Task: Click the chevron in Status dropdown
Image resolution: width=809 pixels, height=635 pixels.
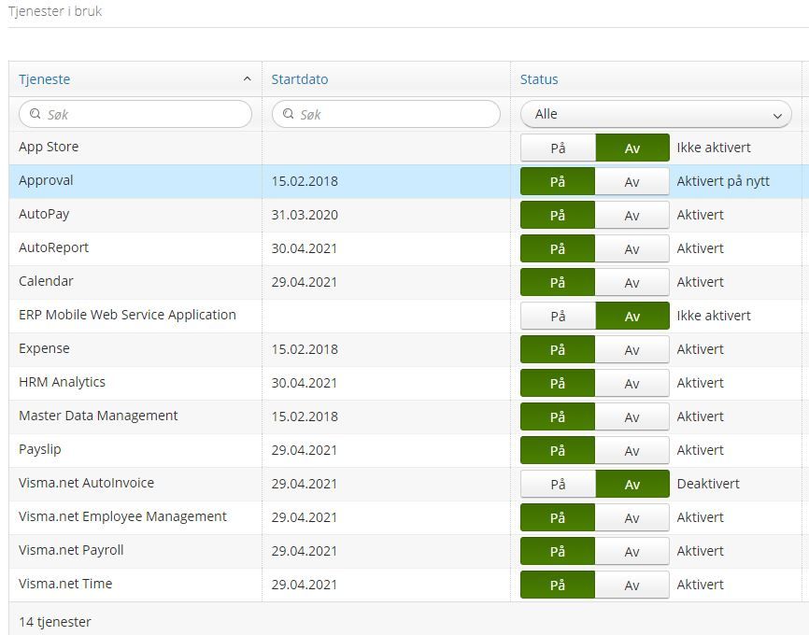Action: (x=777, y=116)
